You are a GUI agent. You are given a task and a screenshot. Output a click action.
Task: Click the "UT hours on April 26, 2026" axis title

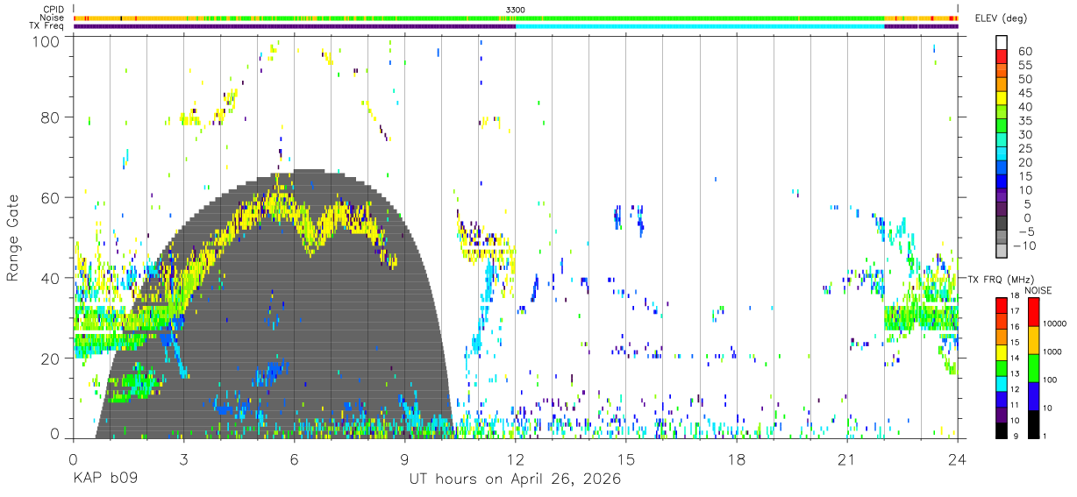tap(515, 479)
